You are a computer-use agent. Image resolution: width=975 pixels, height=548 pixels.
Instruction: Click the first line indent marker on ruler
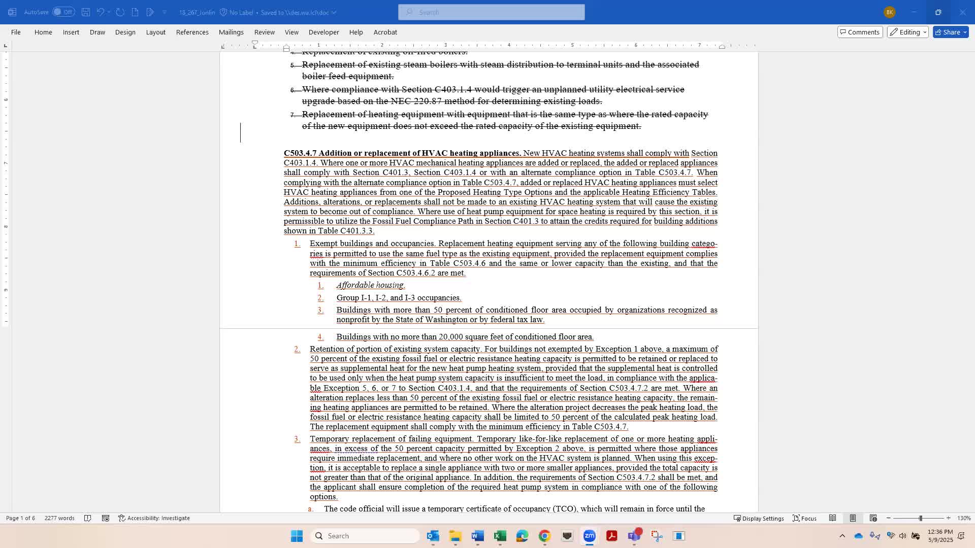pyautogui.click(x=255, y=43)
